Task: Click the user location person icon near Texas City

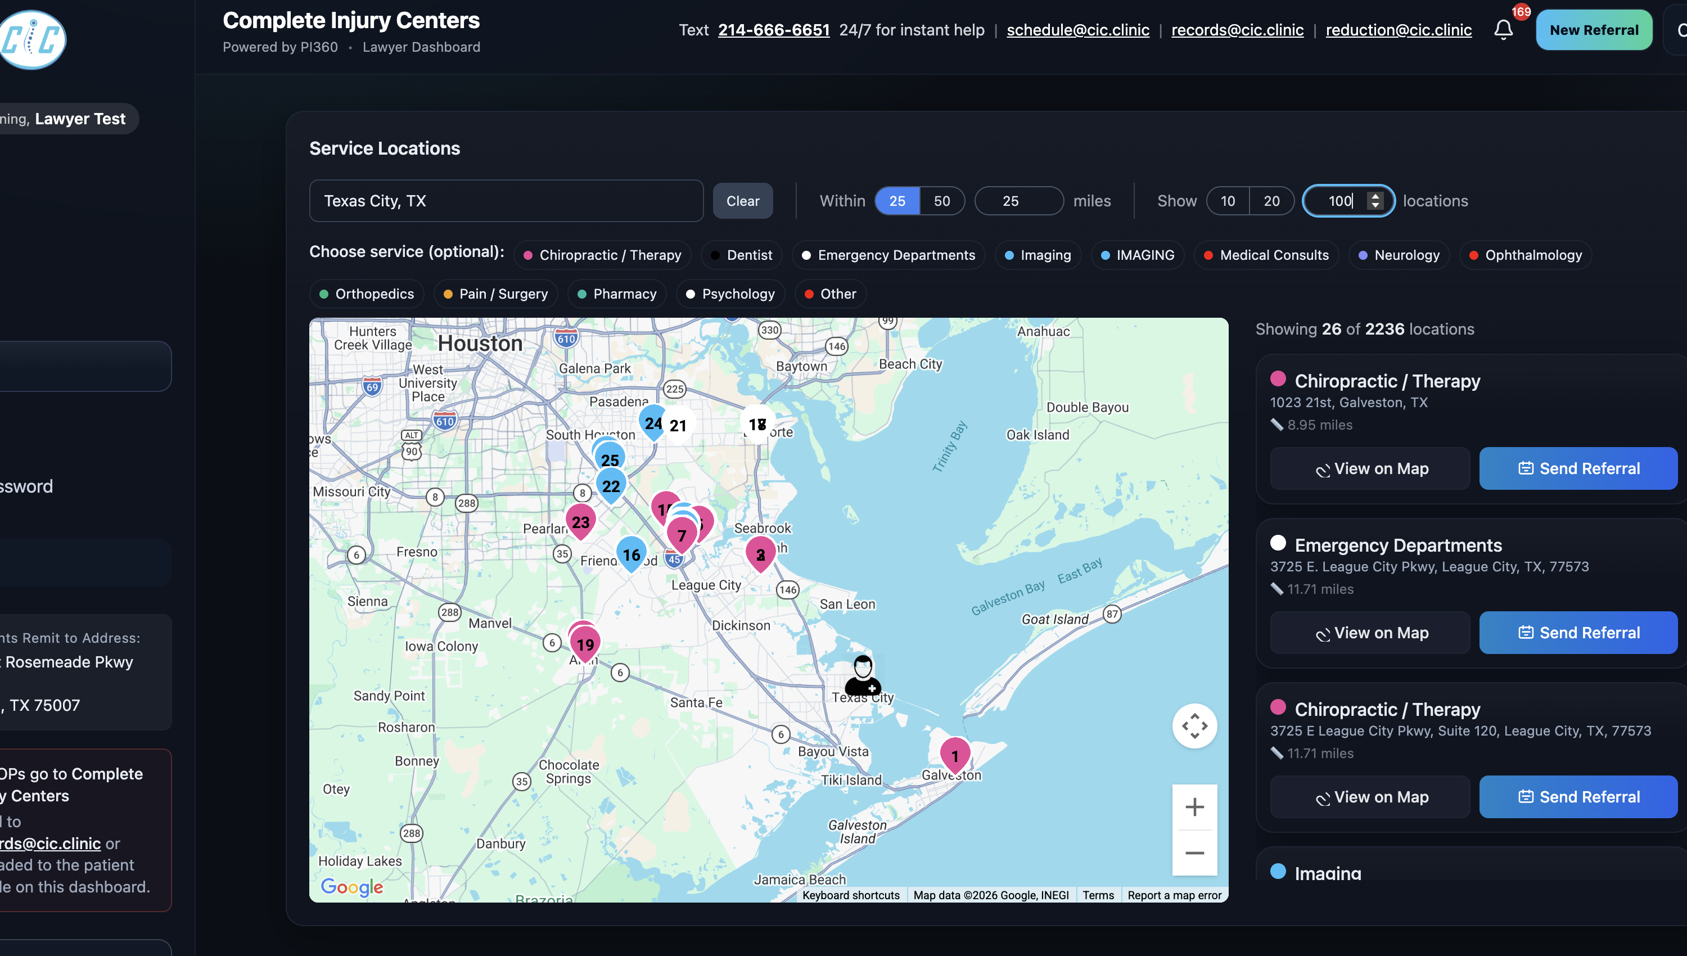Action: pyautogui.click(x=863, y=674)
